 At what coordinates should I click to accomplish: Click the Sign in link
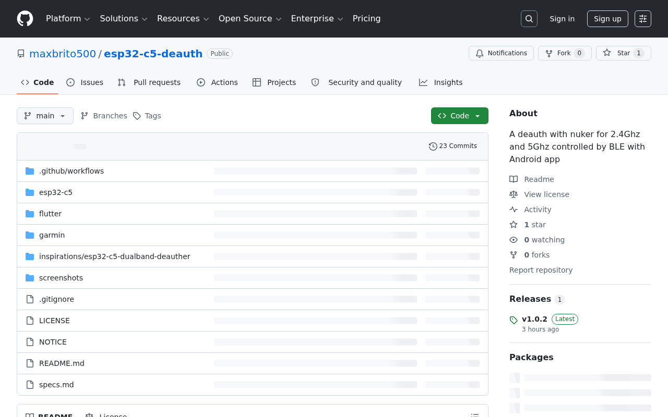(562, 19)
